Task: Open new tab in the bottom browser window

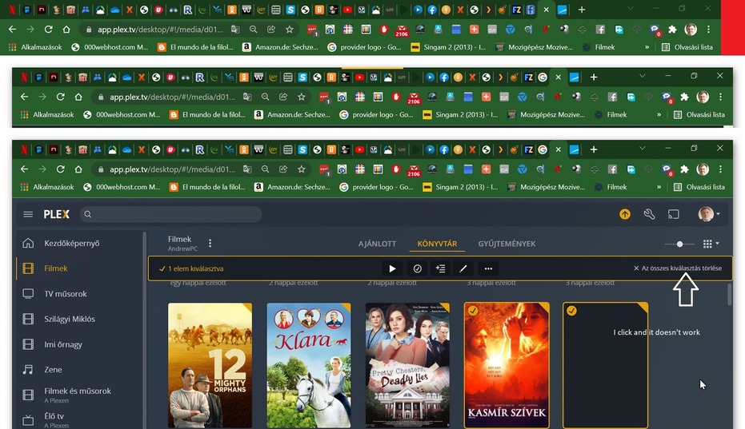Action: click(x=594, y=149)
